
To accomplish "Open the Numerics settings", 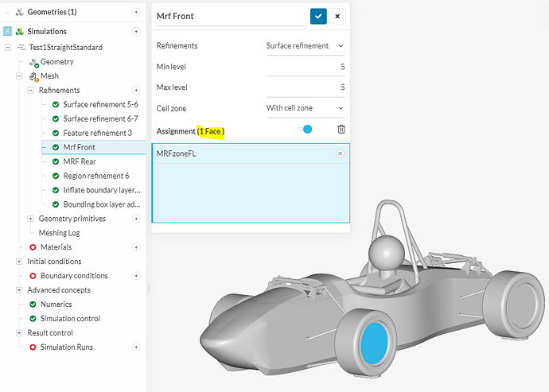I will point(56,305).
